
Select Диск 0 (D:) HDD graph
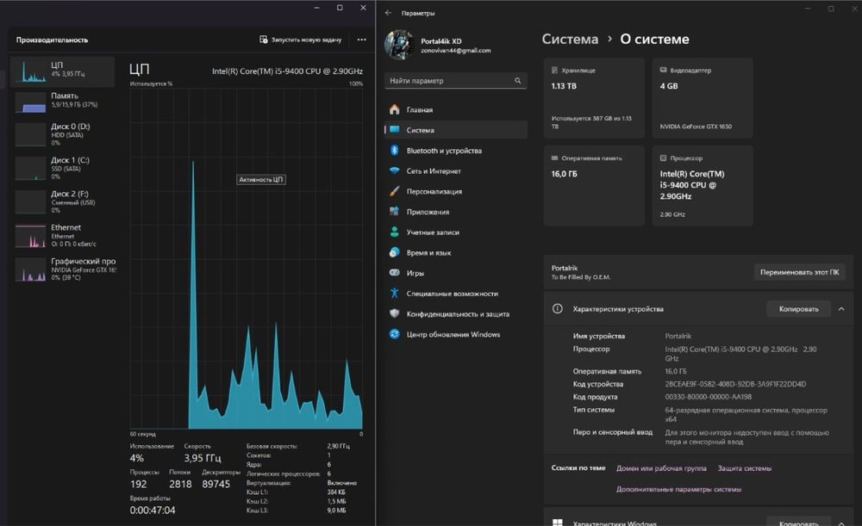pos(31,134)
